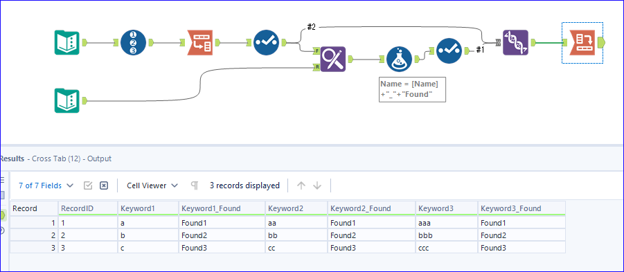Click the deselect fields X icon
This screenshot has width=624, height=272.
coord(104,185)
